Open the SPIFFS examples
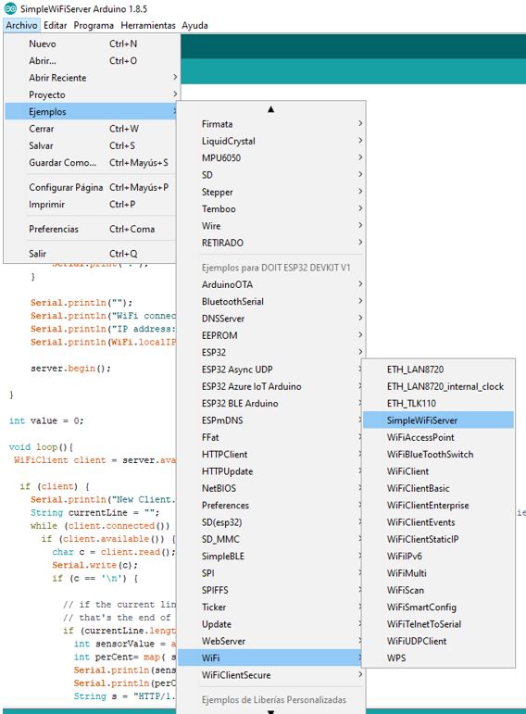This screenshot has width=526, height=714. point(271,590)
